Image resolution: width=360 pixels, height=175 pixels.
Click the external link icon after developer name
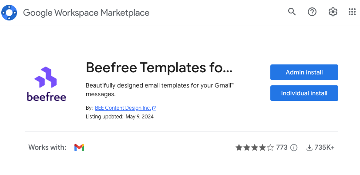coord(155,108)
